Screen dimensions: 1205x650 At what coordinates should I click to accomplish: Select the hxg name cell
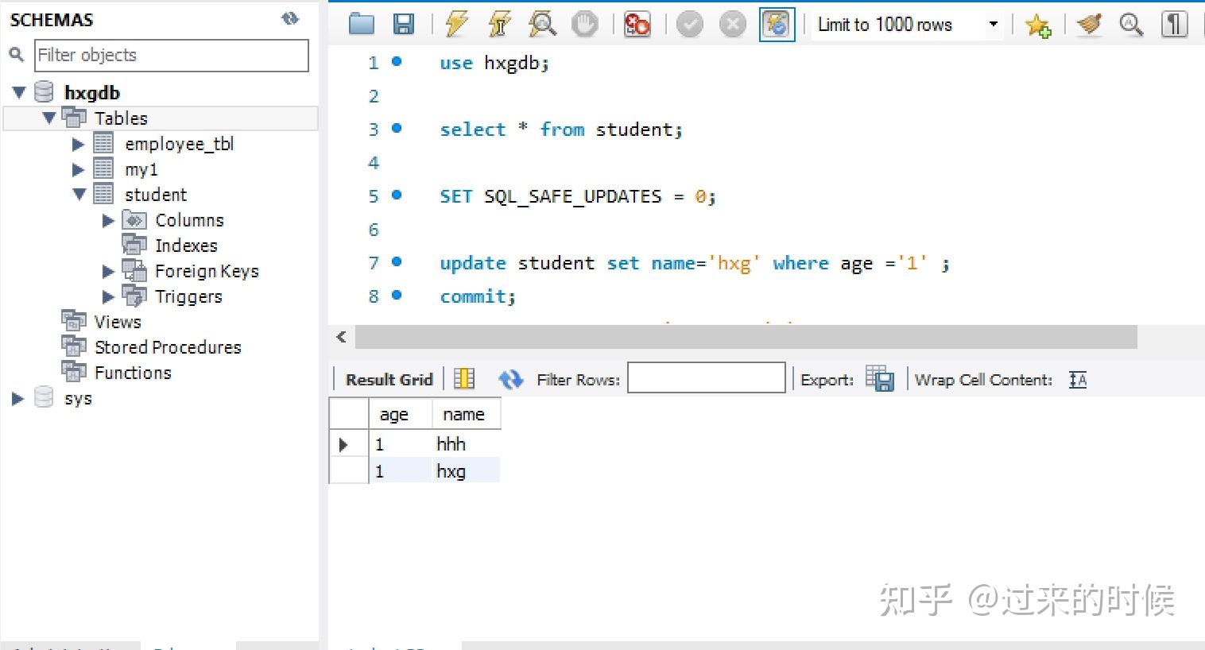tap(467, 471)
